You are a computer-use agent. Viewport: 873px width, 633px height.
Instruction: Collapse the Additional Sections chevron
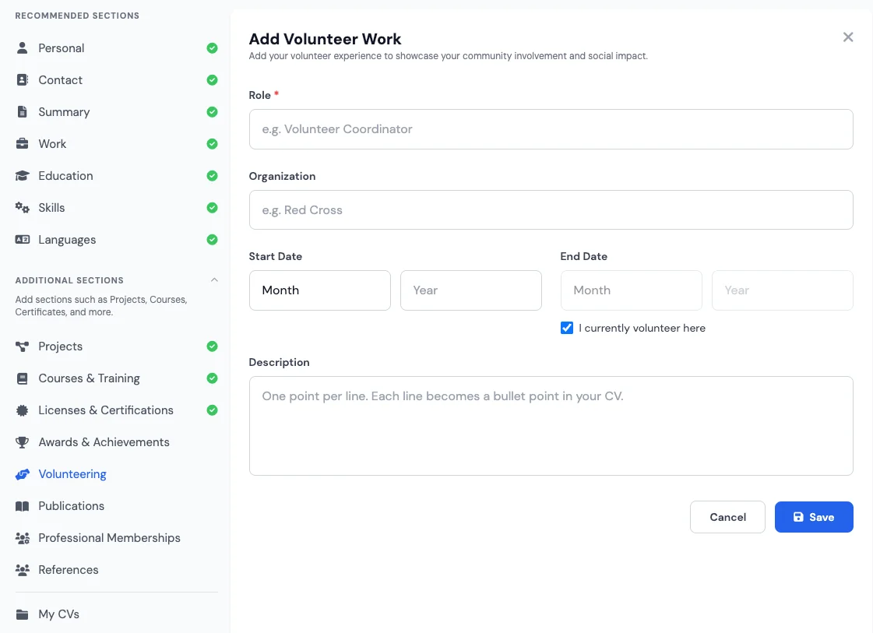tap(214, 280)
